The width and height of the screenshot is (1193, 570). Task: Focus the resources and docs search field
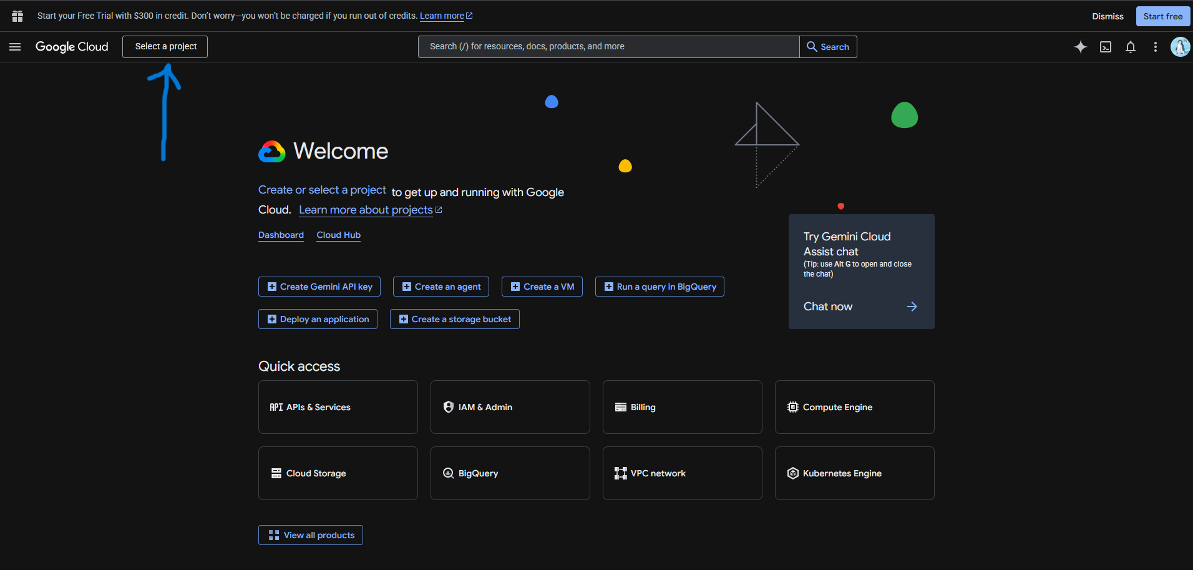[609, 47]
